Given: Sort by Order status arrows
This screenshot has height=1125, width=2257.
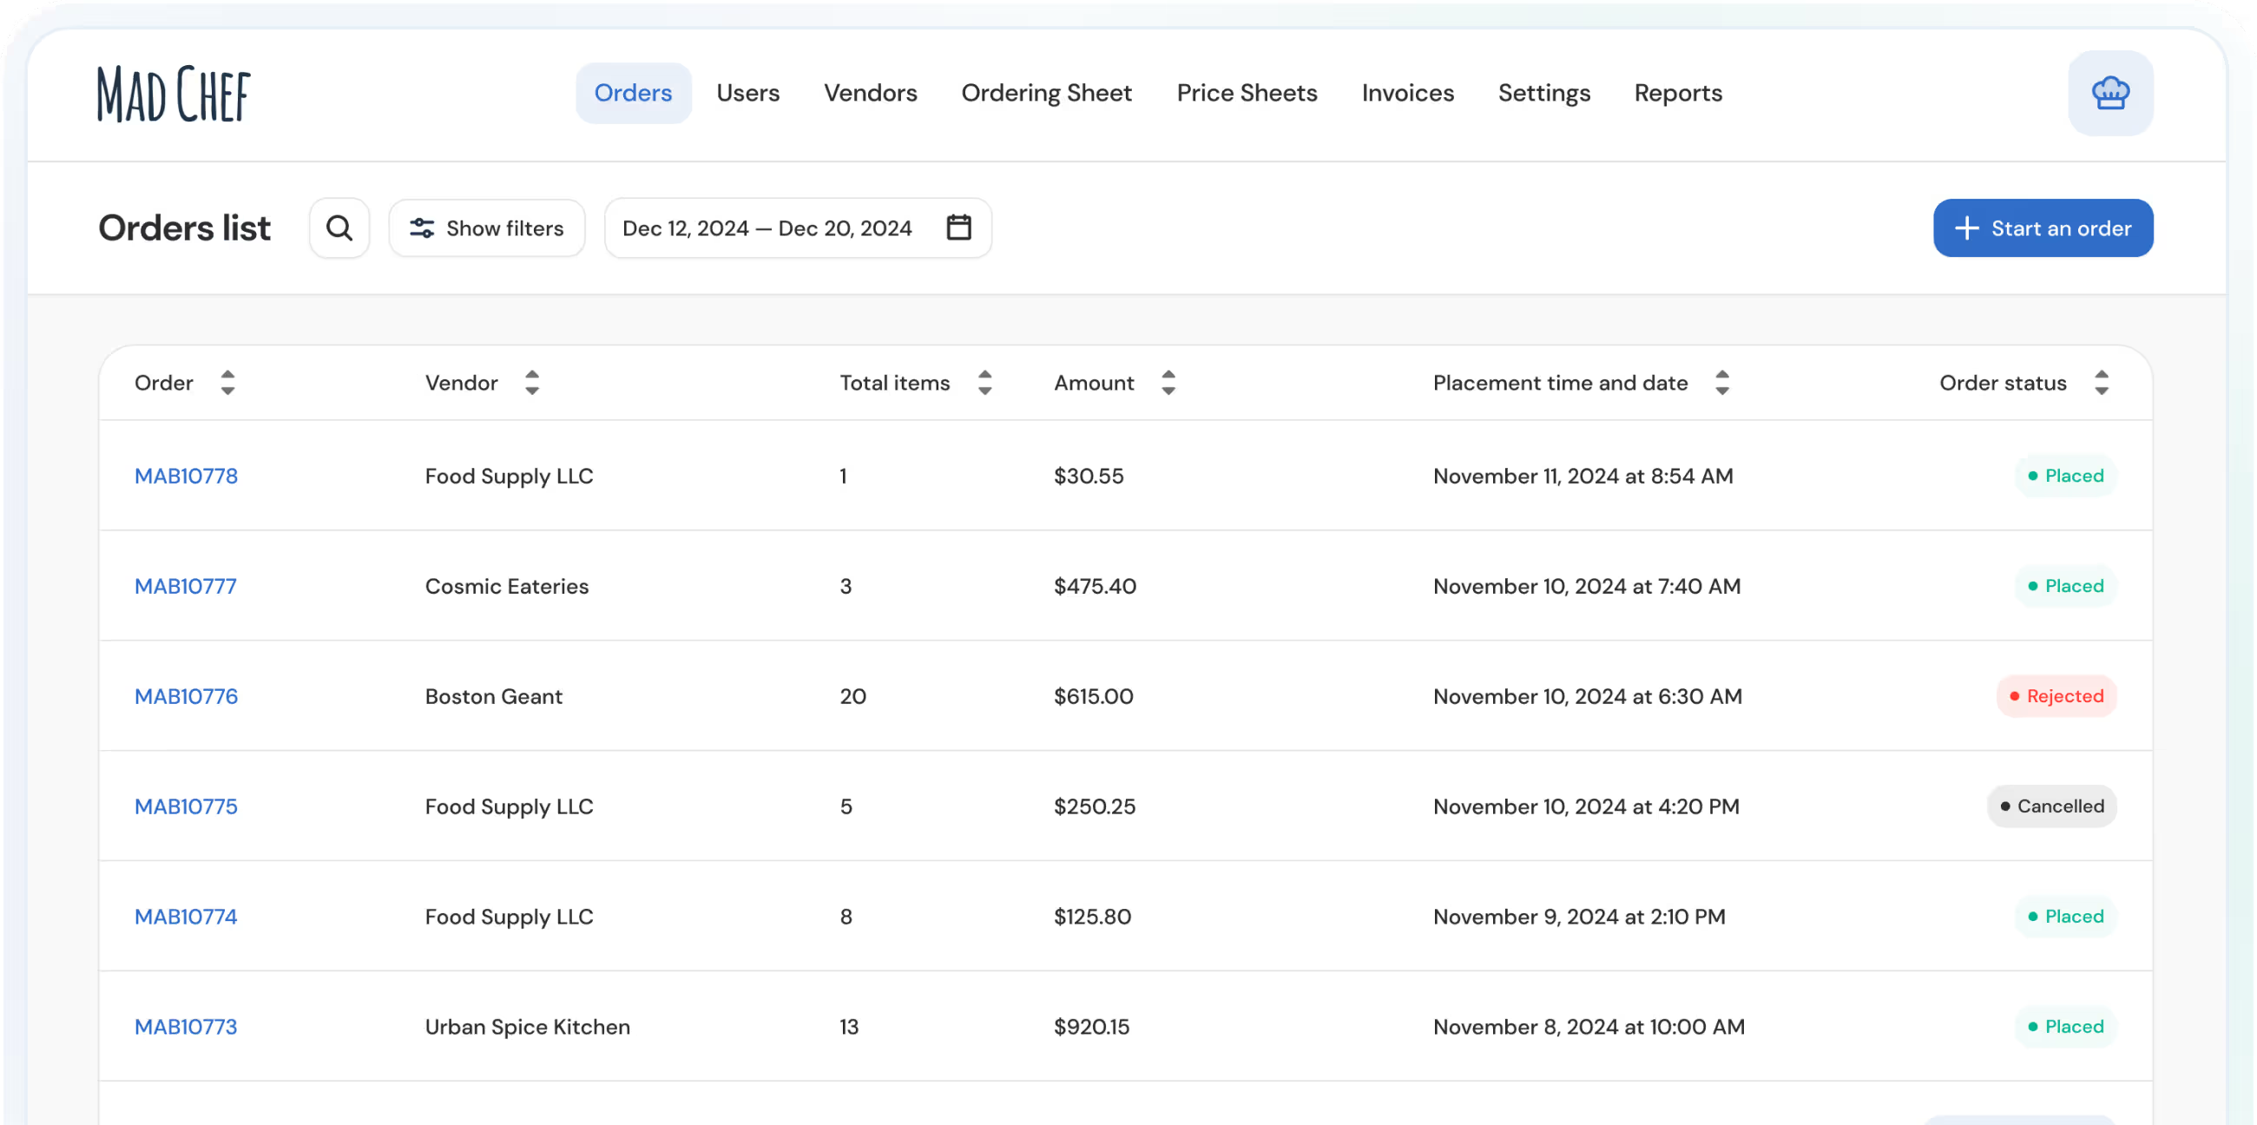Looking at the screenshot, I should pyautogui.click(x=2101, y=383).
